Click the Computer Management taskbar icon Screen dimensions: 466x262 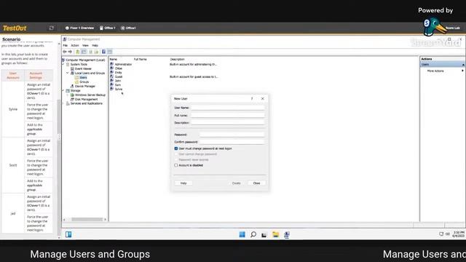point(286,234)
